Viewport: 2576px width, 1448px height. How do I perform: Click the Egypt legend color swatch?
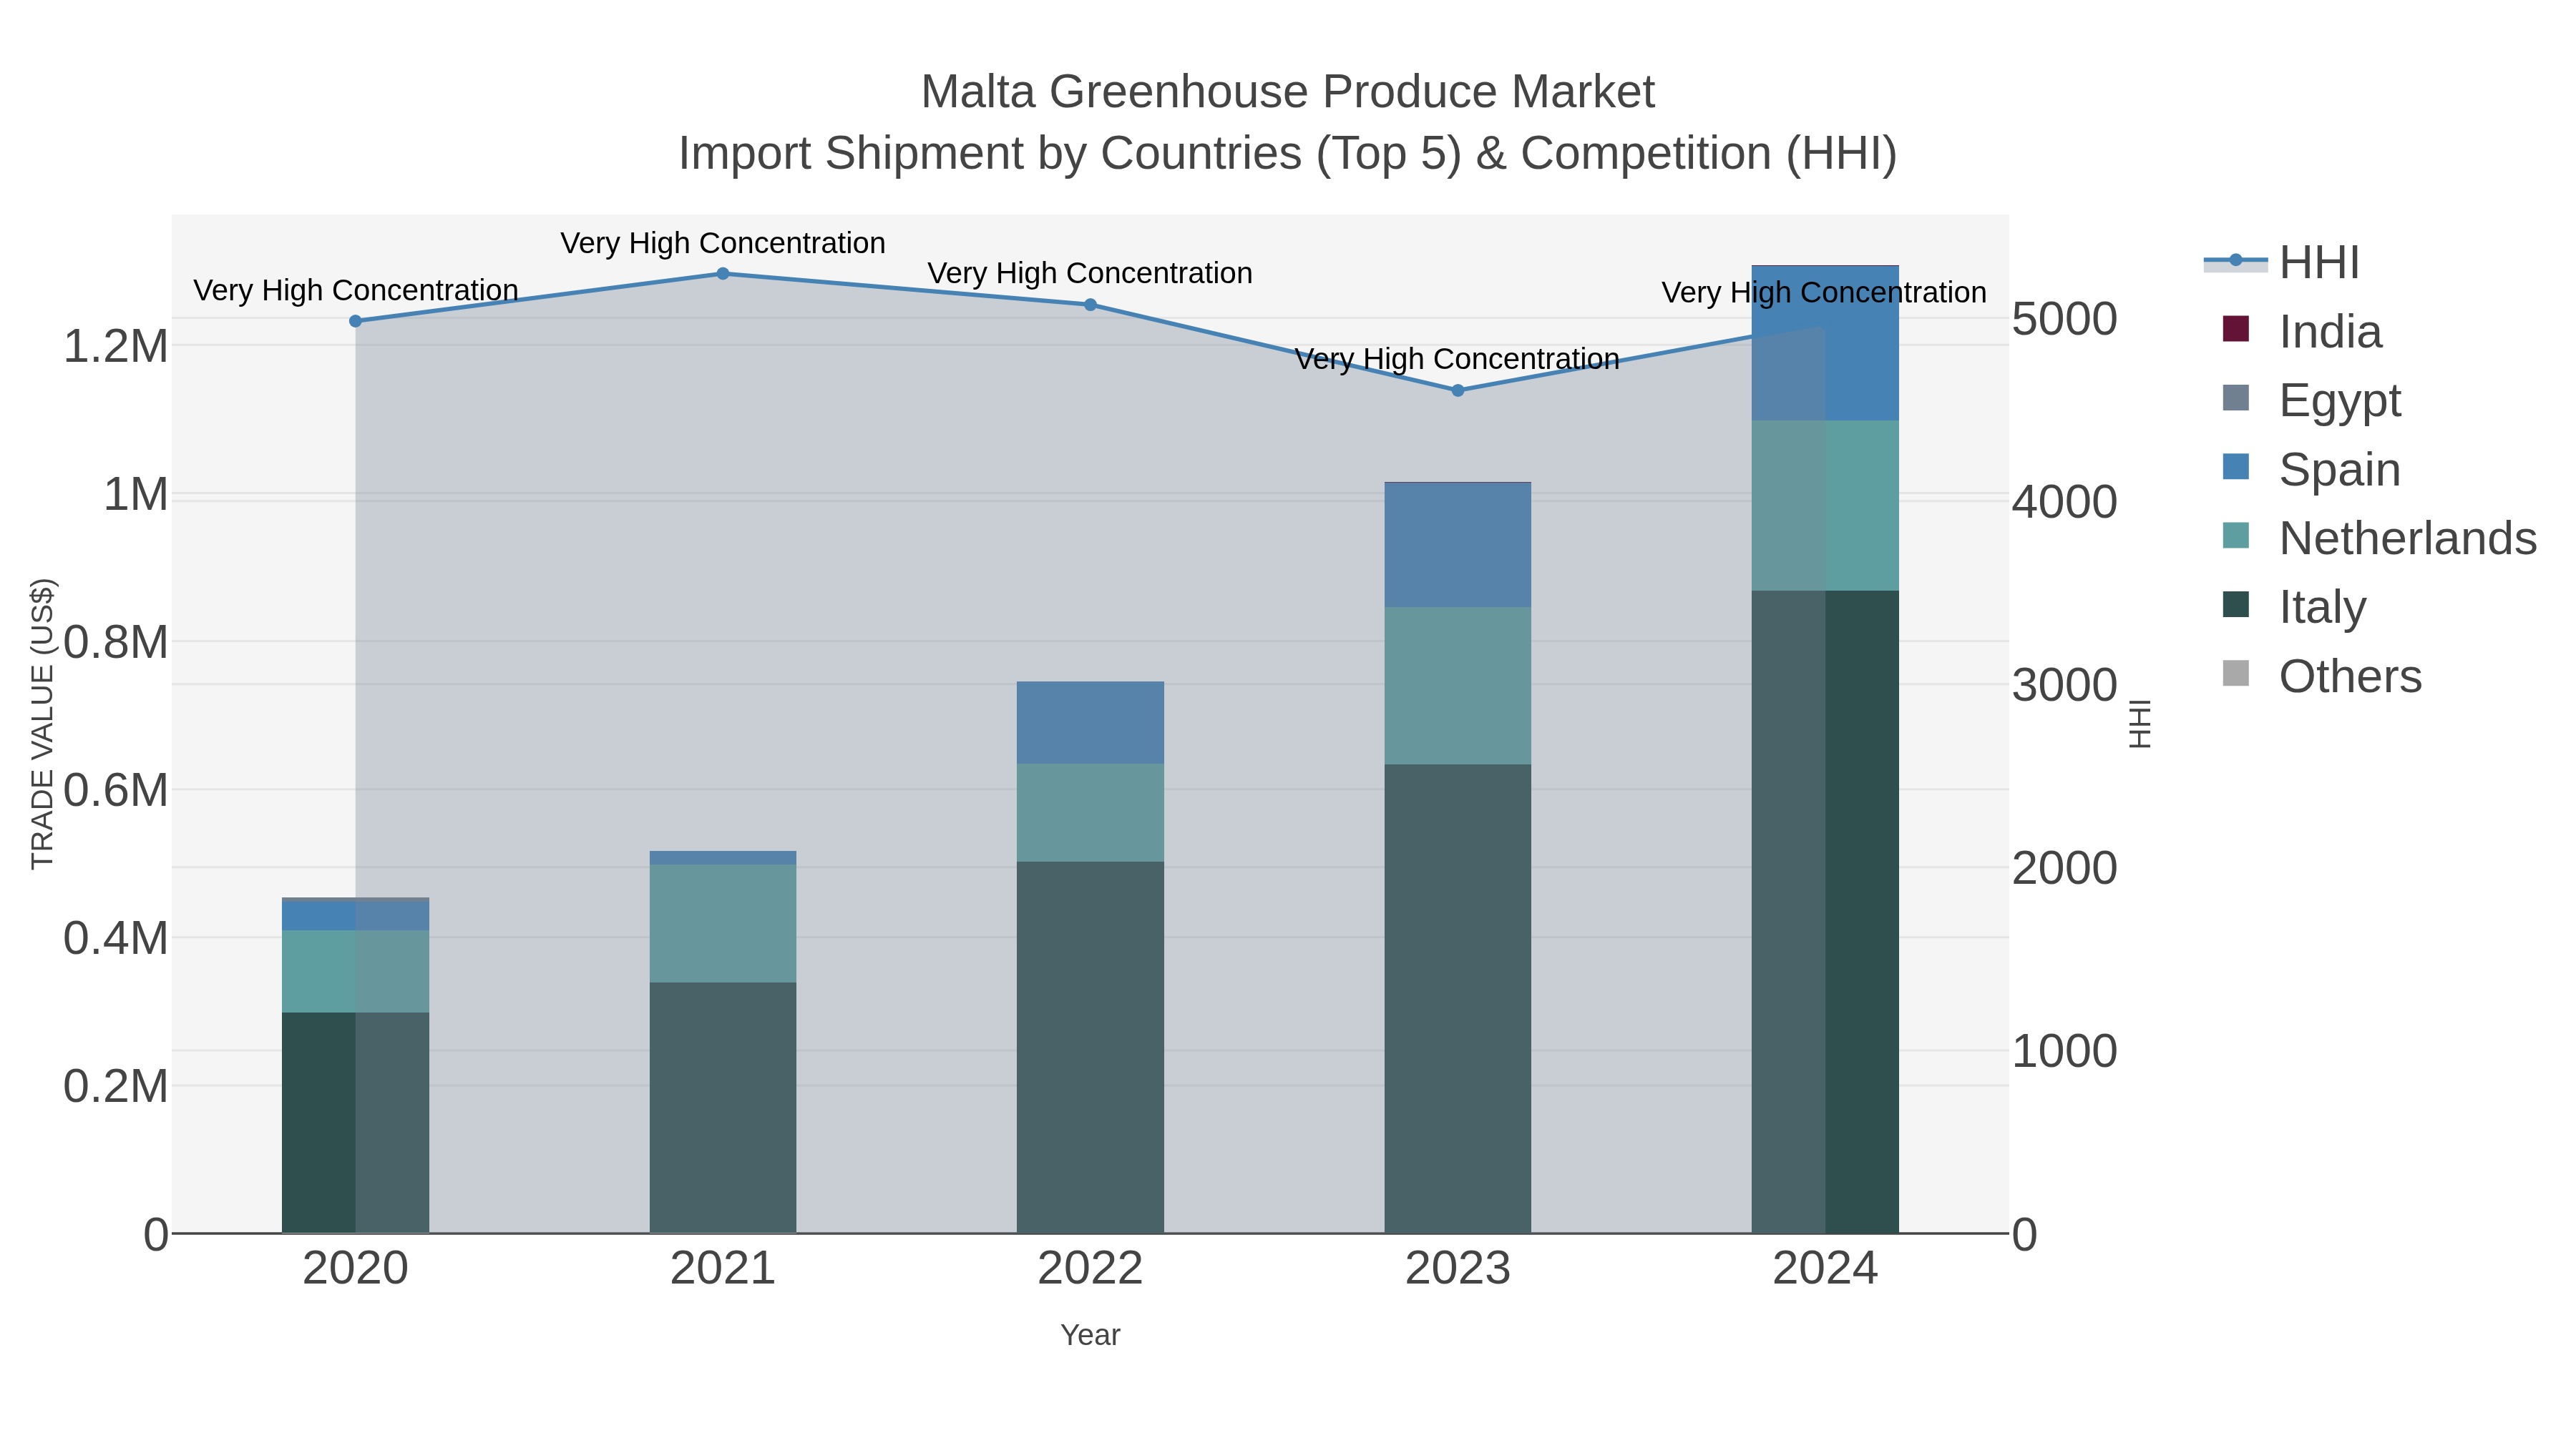2235,398
